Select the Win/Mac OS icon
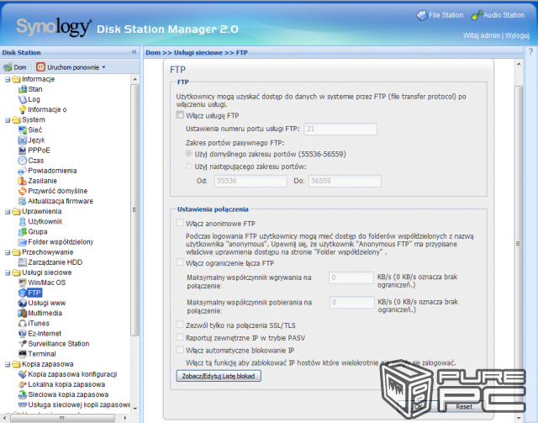Viewport: 538px width, 423px height. [23, 283]
